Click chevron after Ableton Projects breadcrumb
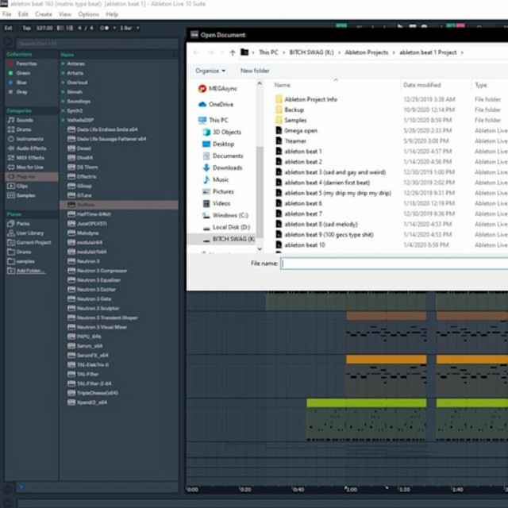The image size is (508, 508). [394, 52]
